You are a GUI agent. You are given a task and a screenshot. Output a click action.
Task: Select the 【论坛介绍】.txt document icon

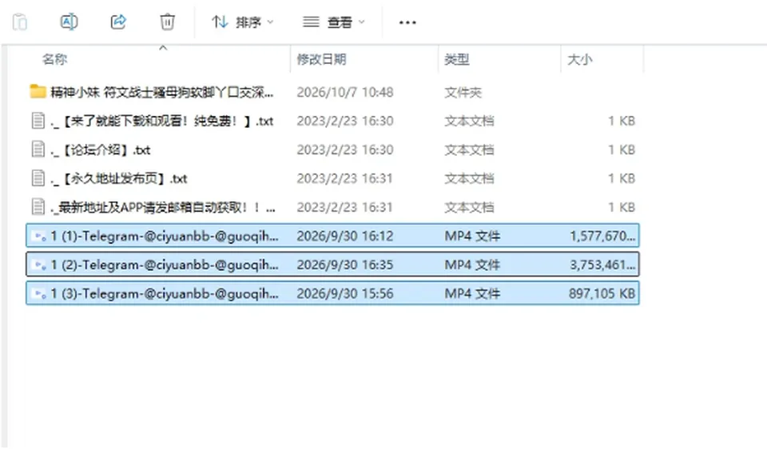point(38,149)
